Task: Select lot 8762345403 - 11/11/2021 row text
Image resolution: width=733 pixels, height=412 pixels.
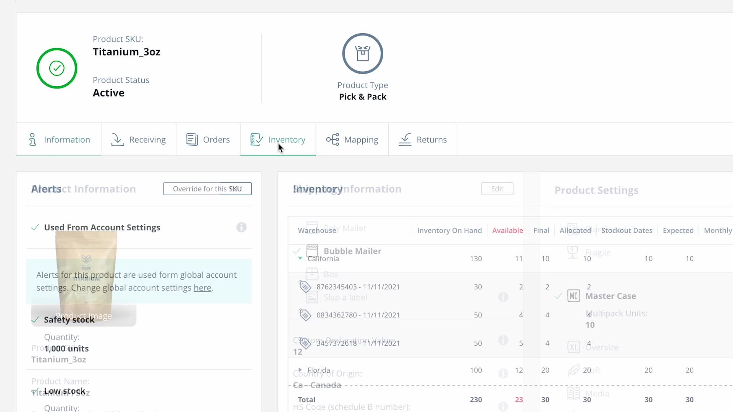Action: pos(358,287)
